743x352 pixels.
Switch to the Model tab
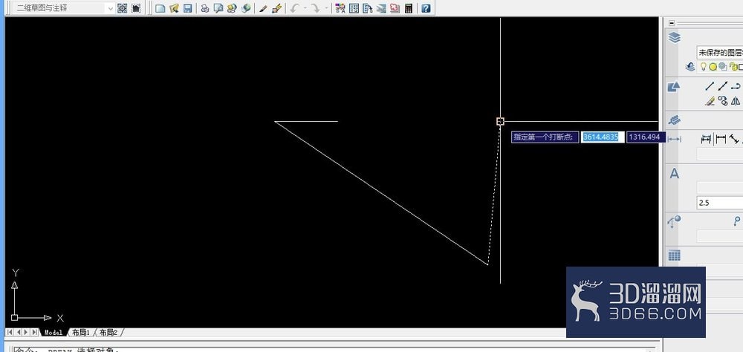click(53, 333)
